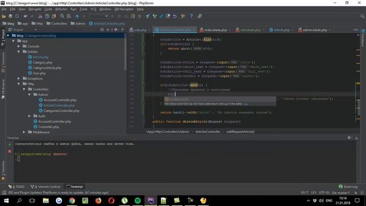Image resolution: width=366 pixels, height=206 pixels.
Task: Click the Synchronize toolbar icon
Action: click(x=17, y=16)
